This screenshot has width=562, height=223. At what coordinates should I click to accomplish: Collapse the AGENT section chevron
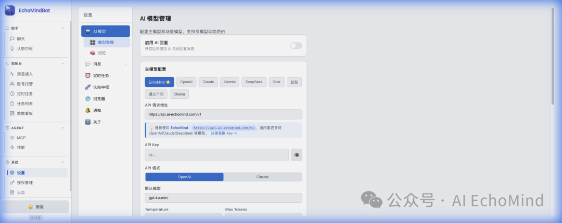63,128
